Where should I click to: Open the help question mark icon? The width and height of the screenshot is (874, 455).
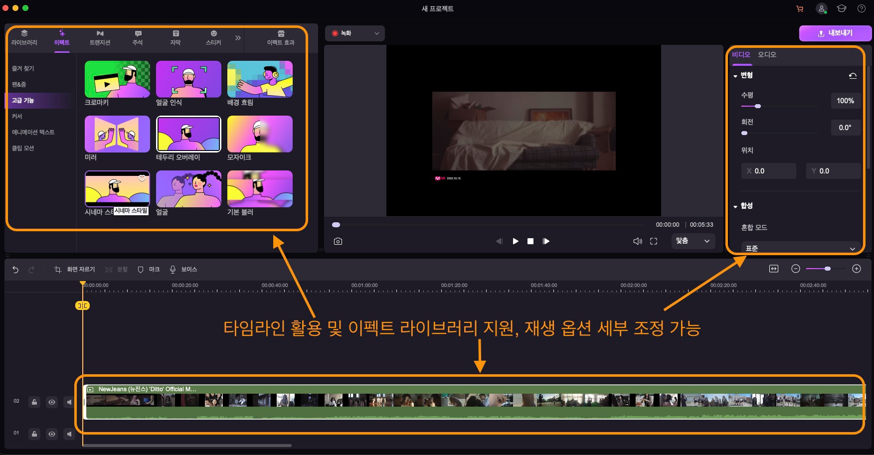pos(862,8)
